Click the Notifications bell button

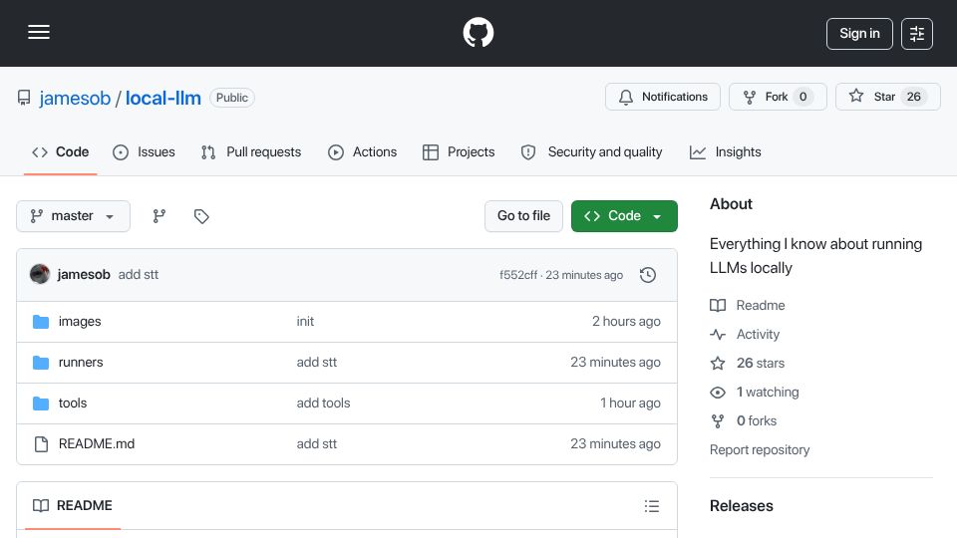point(663,97)
